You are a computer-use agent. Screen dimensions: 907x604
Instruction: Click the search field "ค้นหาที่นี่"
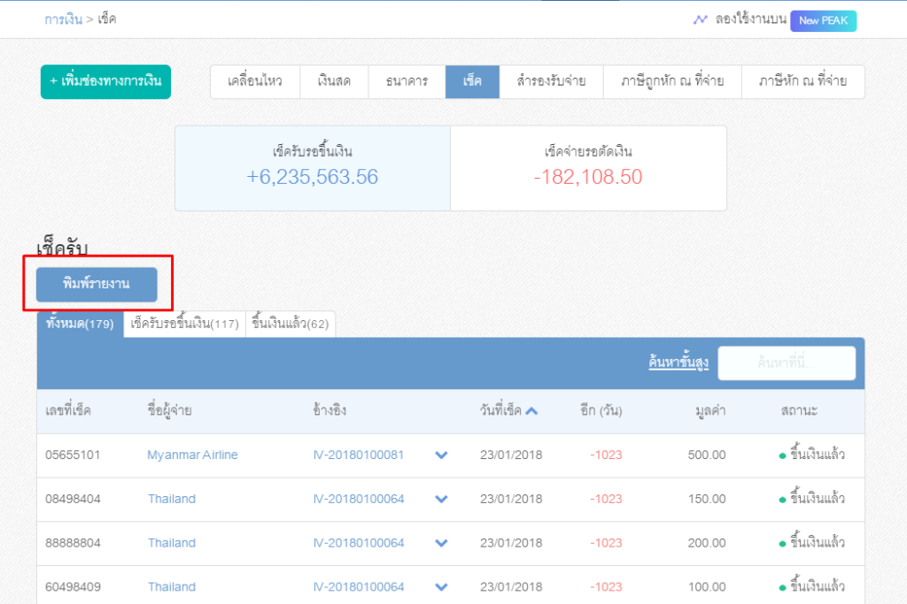(787, 363)
